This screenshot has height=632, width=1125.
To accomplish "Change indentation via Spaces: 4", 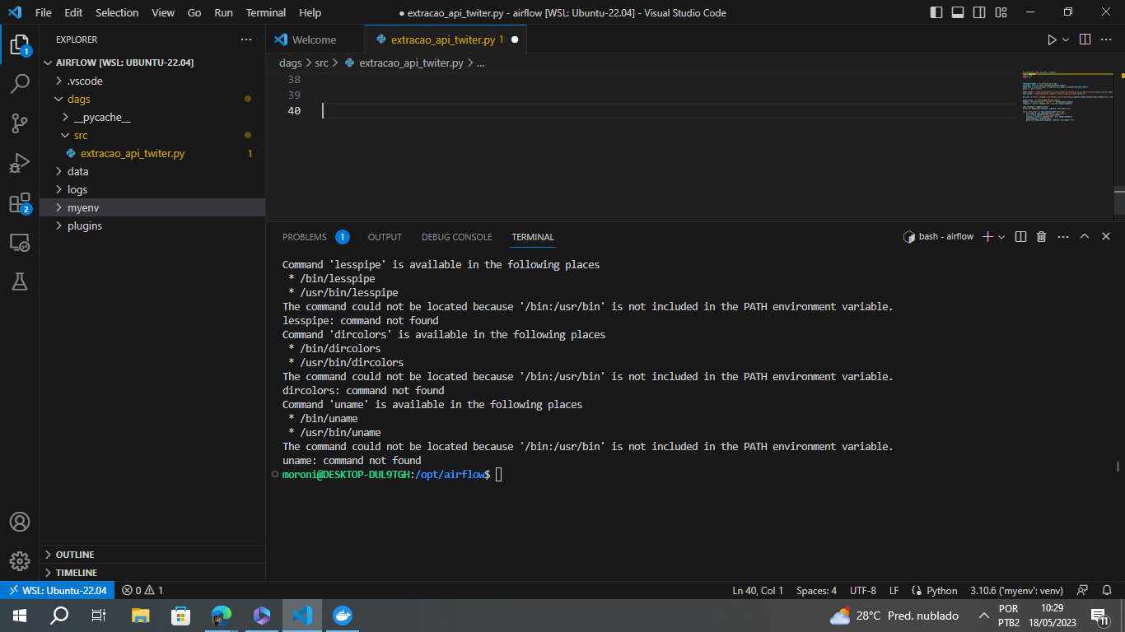I will (816, 590).
